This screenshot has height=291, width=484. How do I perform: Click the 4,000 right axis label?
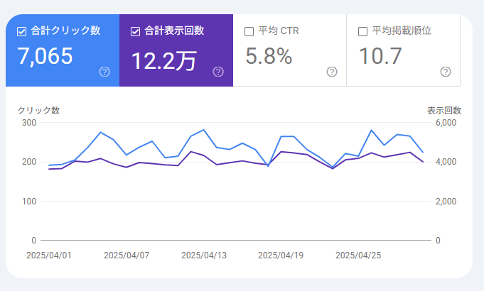(x=446, y=162)
